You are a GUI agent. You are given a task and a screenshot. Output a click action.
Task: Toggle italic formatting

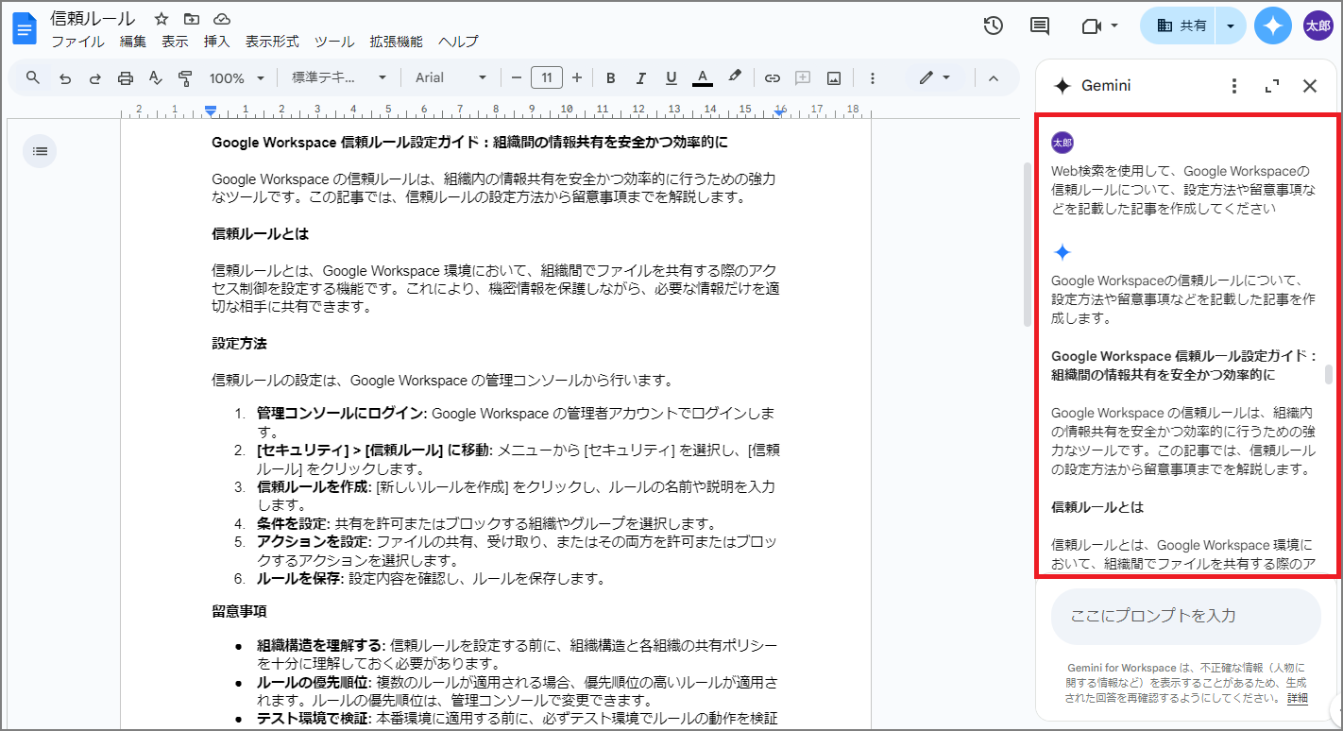tap(641, 77)
